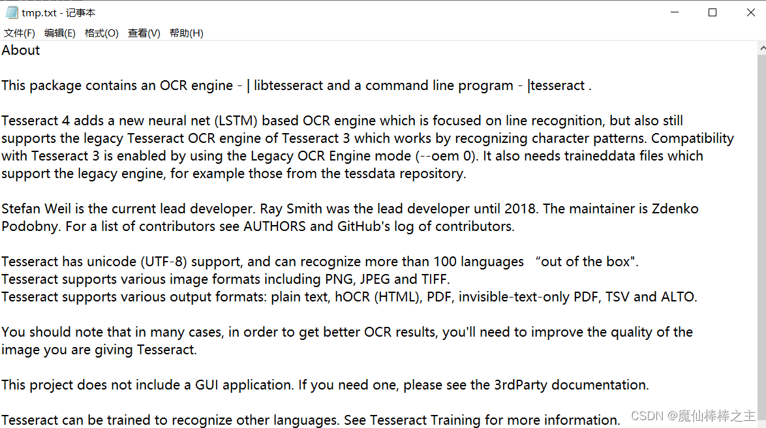The width and height of the screenshot is (766, 428).
Task: Open the 查看(V) menu
Action: click(x=144, y=33)
